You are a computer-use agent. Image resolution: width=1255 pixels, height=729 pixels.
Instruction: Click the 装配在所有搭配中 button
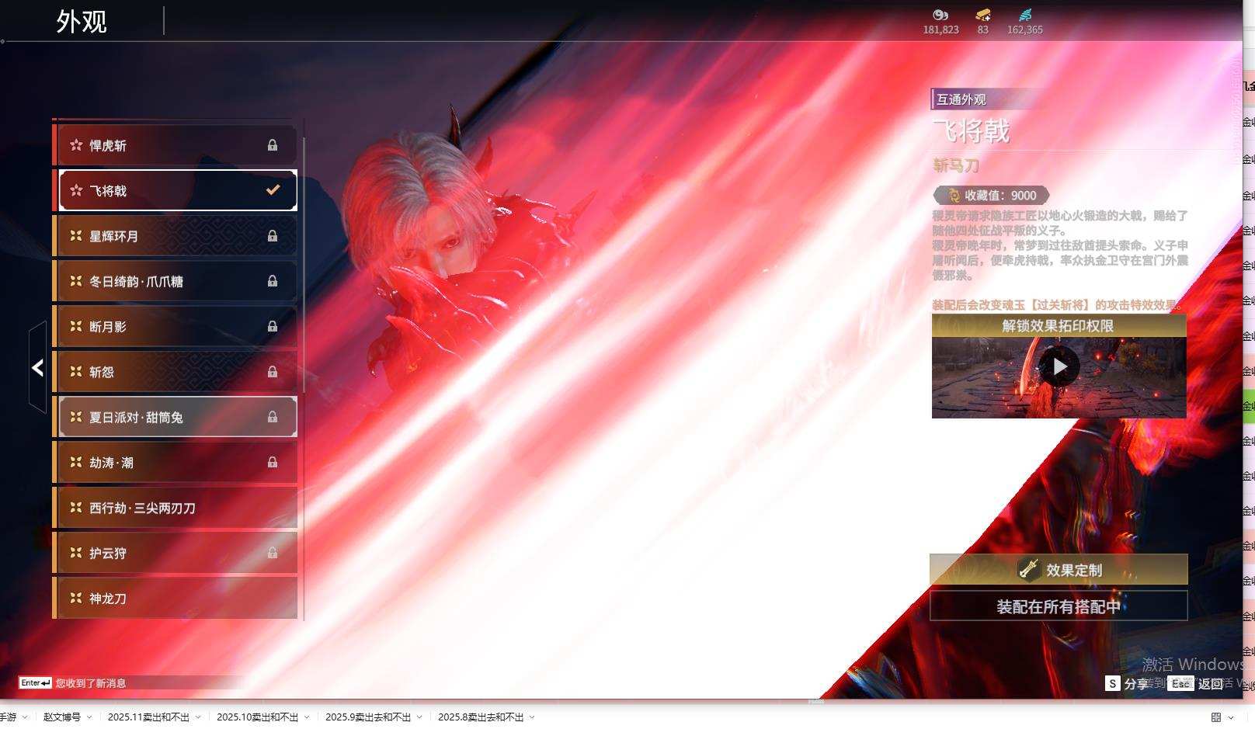pos(1059,606)
